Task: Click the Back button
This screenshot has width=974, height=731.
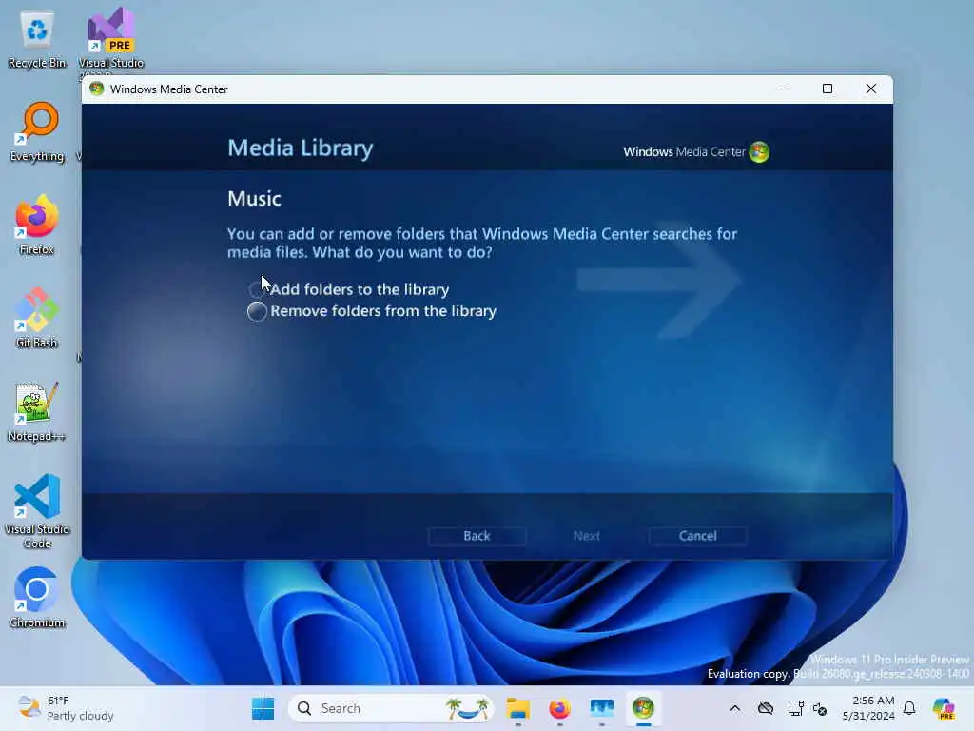Action: (x=477, y=536)
